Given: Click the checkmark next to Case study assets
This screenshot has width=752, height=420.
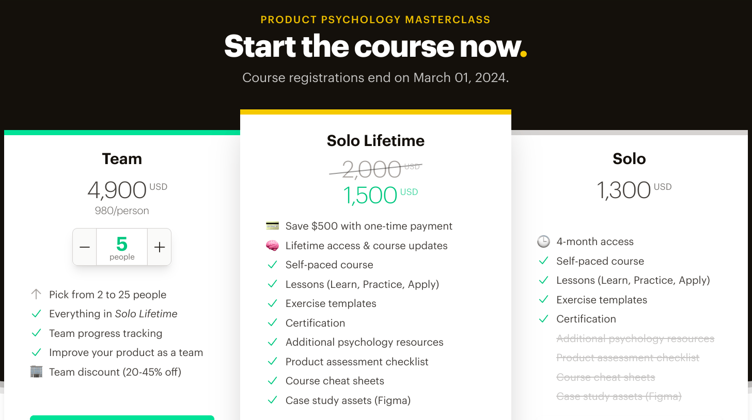Looking at the screenshot, I should point(272,400).
